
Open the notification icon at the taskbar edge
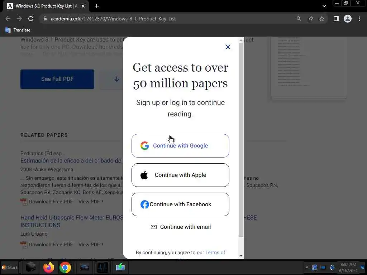pos(363,267)
